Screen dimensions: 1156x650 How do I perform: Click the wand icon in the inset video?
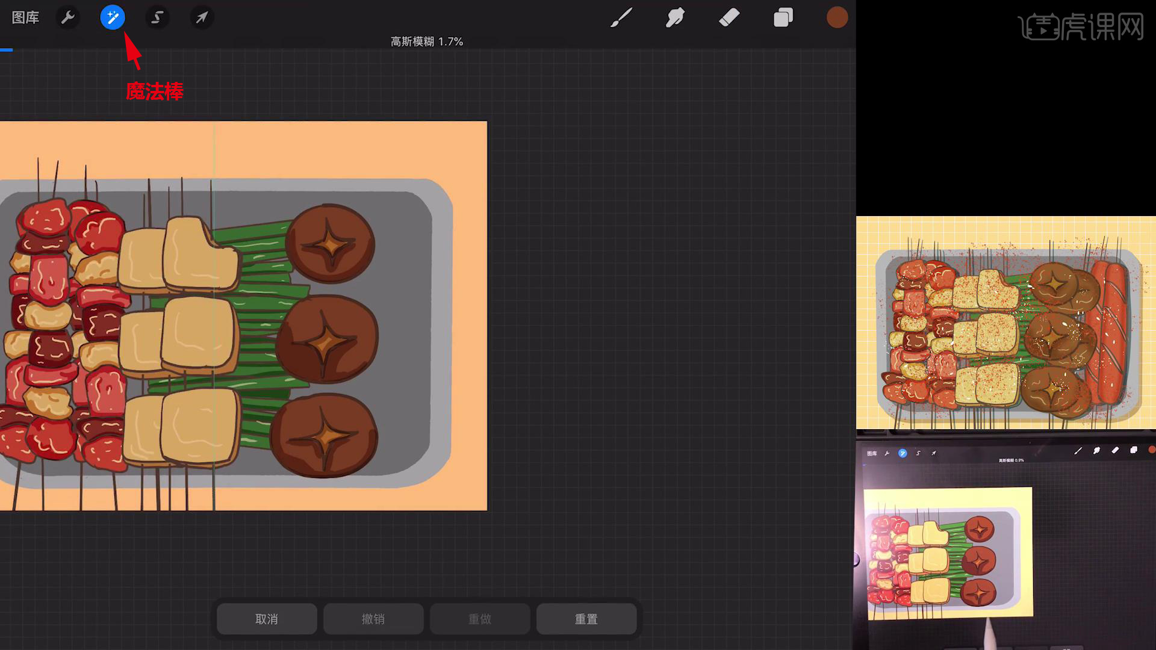[x=902, y=453]
